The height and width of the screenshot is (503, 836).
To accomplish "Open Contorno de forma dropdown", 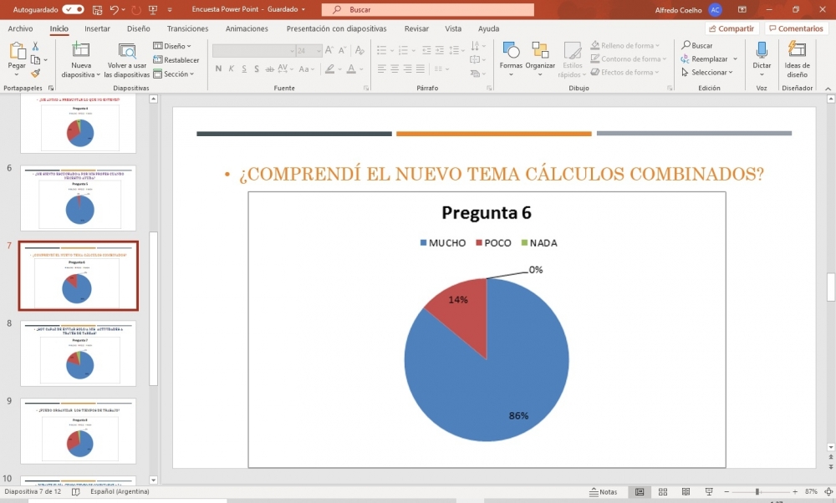I will pyautogui.click(x=629, y=59).
